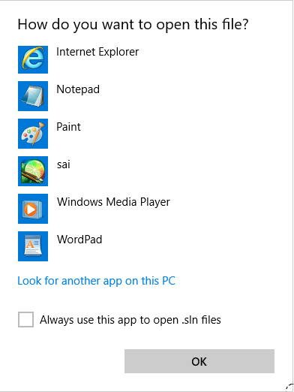This screenshot has width=294, height=392.
Task: Click the 'Notepad' list entry text
Action: coord(78,89)
